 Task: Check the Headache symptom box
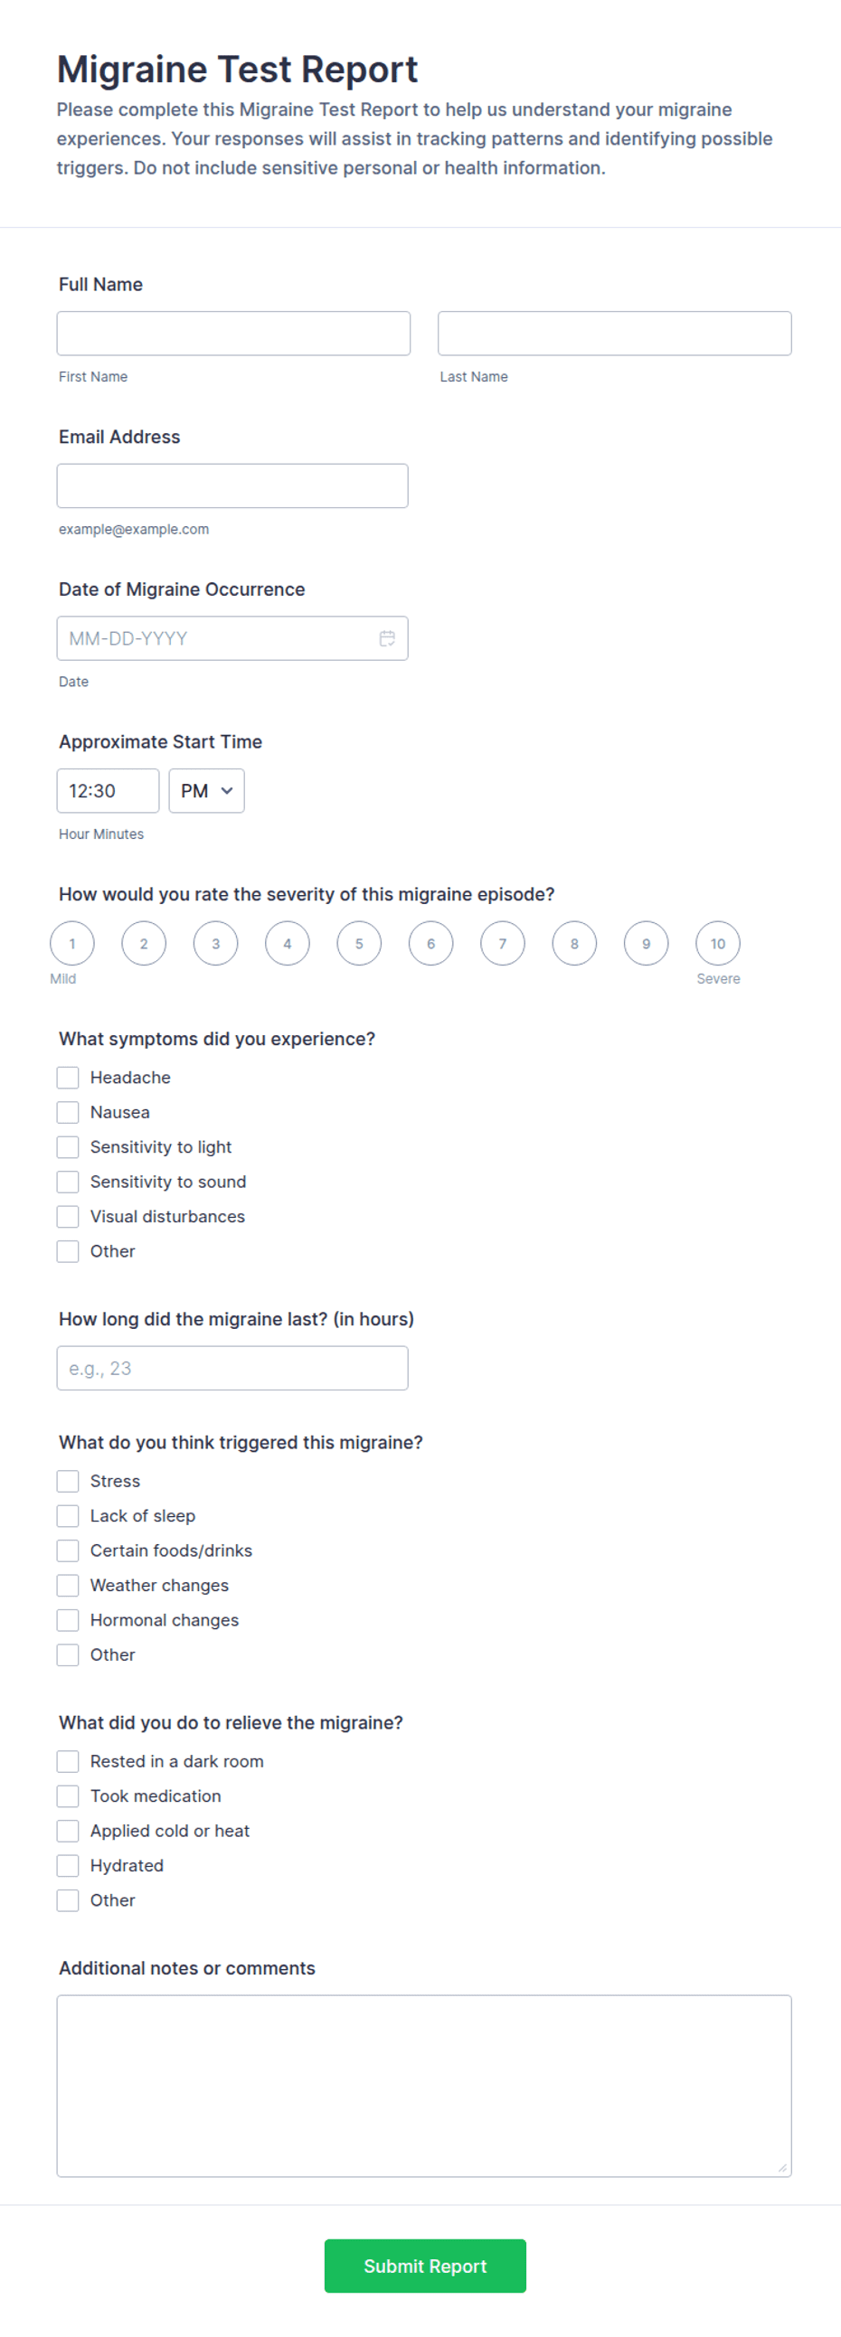pos(68,1078)
